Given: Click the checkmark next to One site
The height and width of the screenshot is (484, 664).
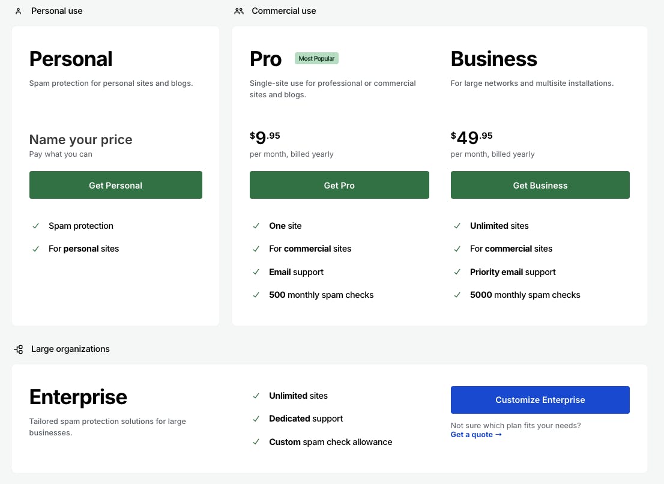Looking at the screenshot, I should point(256,226).
